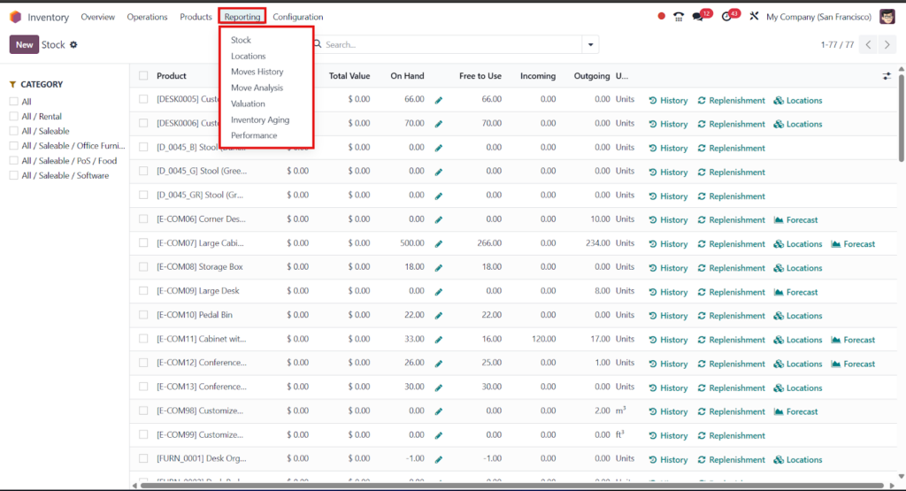906x491 pixels.
Task: Open the Stock view settings gear icon
Action: point(73,44)
